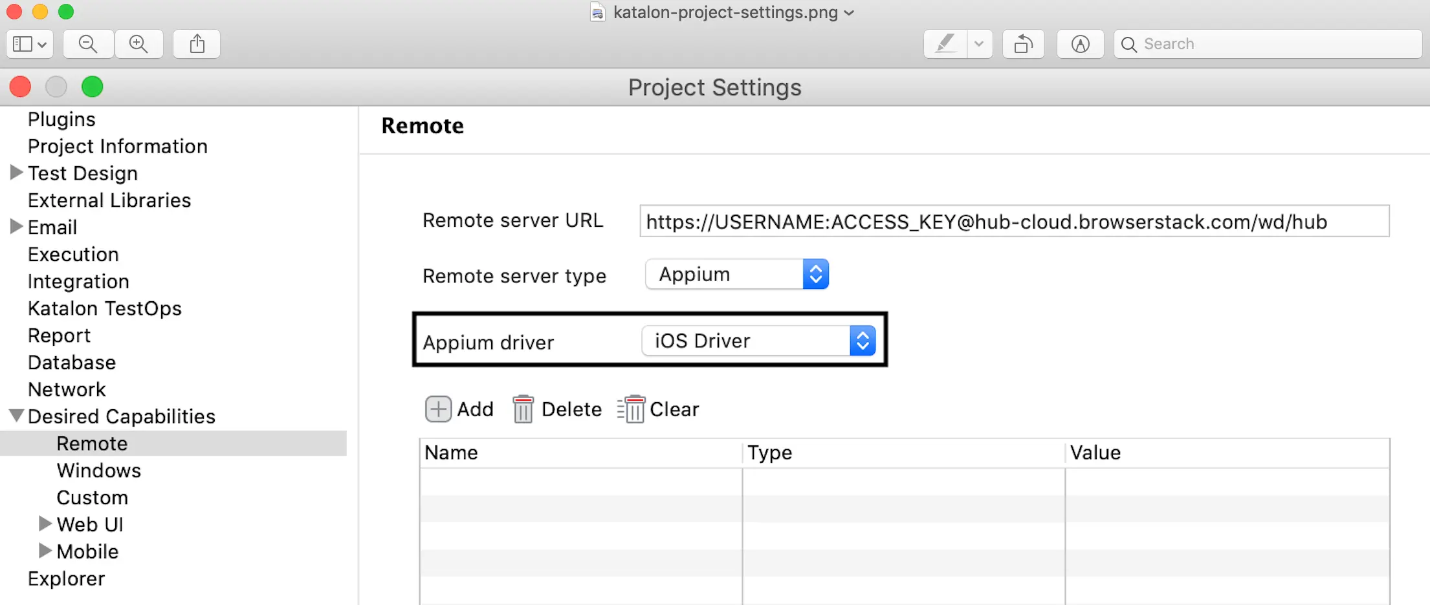Open the markup toolbar circle icon
The image size is (1430, 605).
pyautogui.click(x=1080, y=44)
